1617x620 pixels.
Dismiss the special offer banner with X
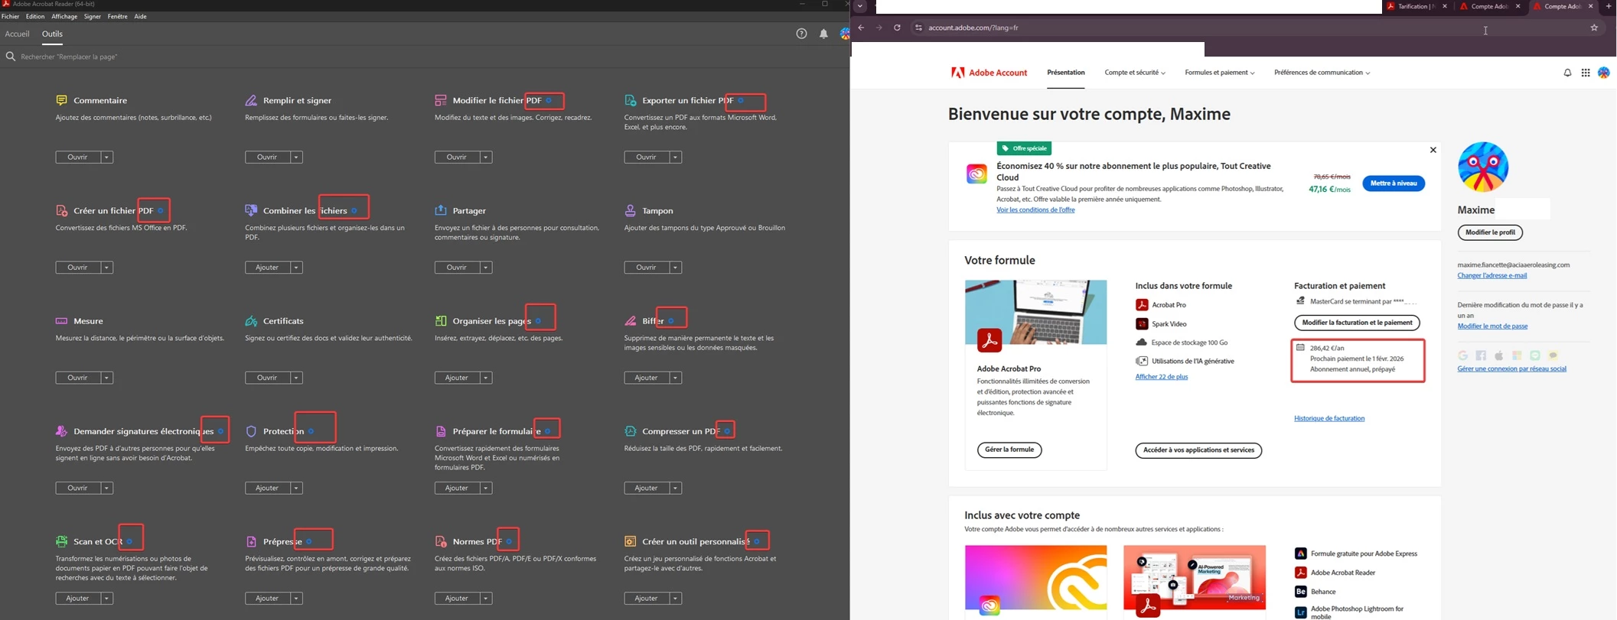(x=1433, y=150)
